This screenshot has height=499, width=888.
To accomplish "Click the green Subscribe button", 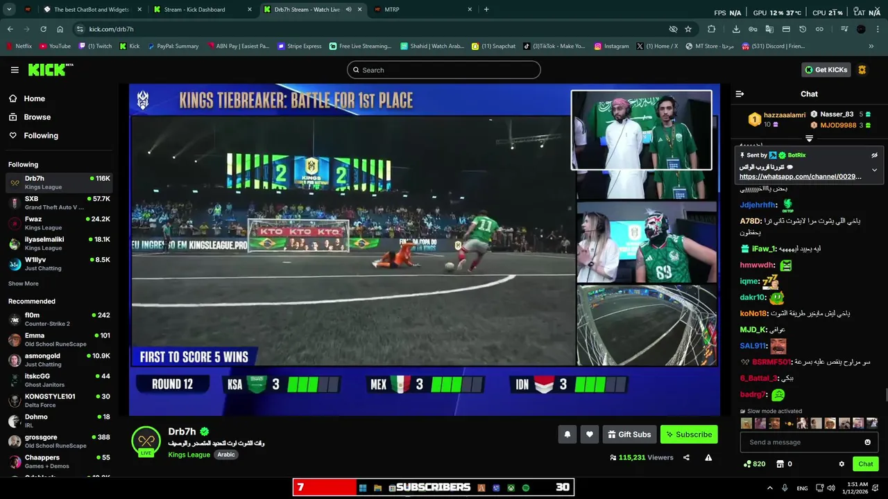I will click(689, 435).
